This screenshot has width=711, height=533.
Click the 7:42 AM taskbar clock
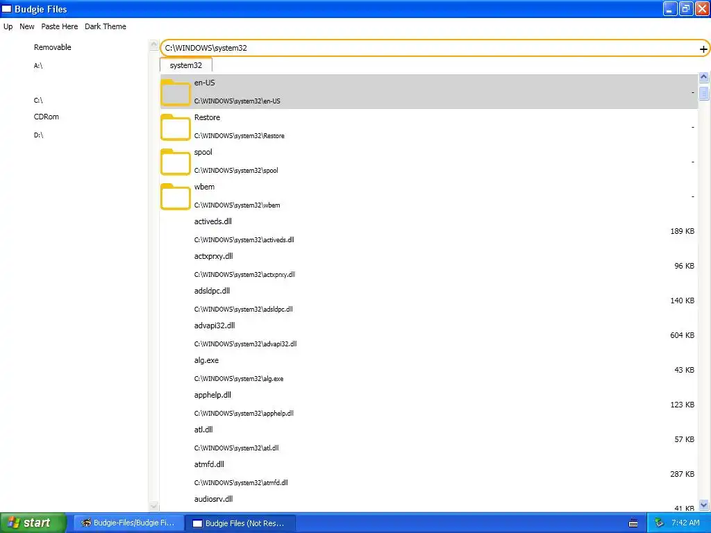pyautogui.click(x=685, y=523)
